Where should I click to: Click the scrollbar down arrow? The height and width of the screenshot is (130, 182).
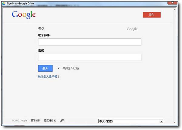click(175, 122)
